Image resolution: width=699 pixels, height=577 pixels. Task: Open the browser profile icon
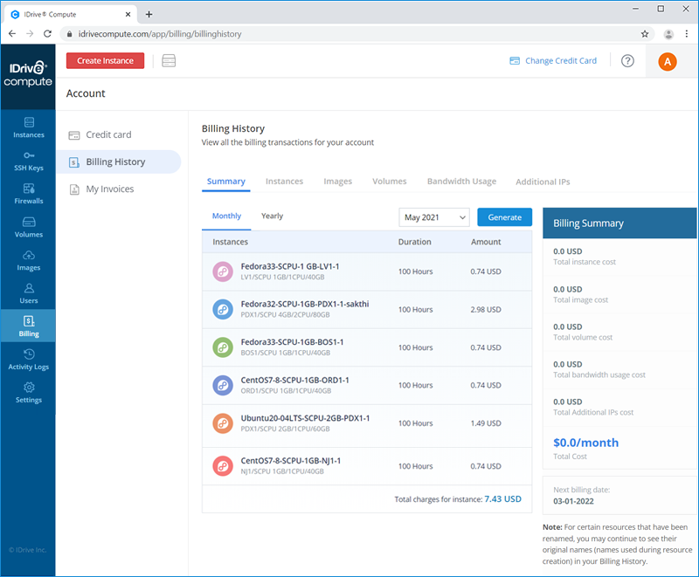click(x=668, y=34)
